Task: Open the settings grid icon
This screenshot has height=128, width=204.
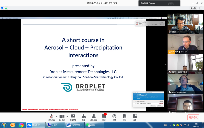Action: point(135,117)
